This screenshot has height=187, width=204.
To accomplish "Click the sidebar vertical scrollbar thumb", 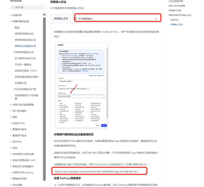I will click(x=44, y=99).
